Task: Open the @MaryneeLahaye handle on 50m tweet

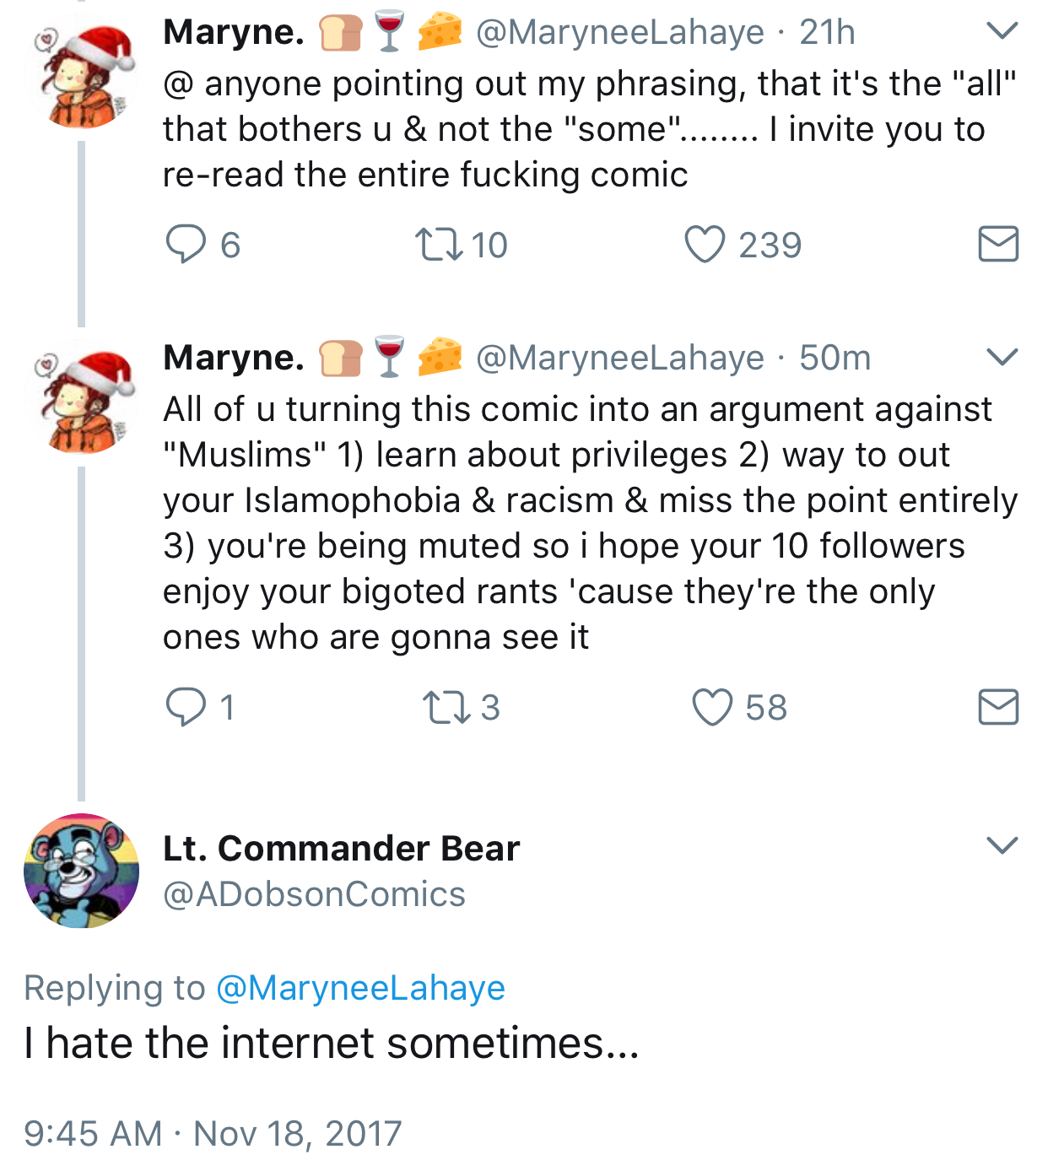Action: click(x=619, y=358)
